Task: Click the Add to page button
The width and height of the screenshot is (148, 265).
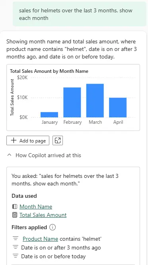Action: (x=28, y=140)
